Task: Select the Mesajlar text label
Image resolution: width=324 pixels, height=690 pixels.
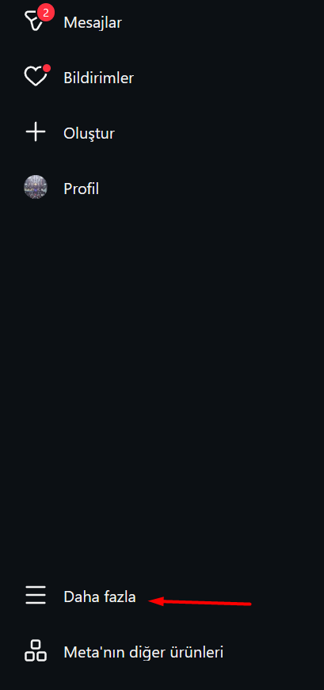Action: click(93, 22)
